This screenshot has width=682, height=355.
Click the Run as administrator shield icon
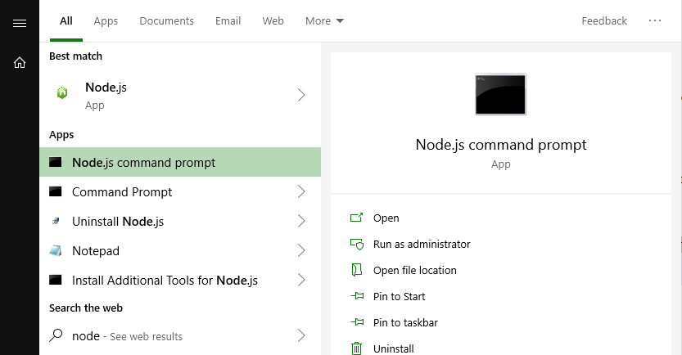[x=356, y=244]
